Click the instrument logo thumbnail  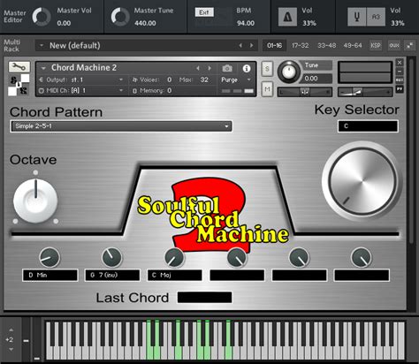[19, 85]
